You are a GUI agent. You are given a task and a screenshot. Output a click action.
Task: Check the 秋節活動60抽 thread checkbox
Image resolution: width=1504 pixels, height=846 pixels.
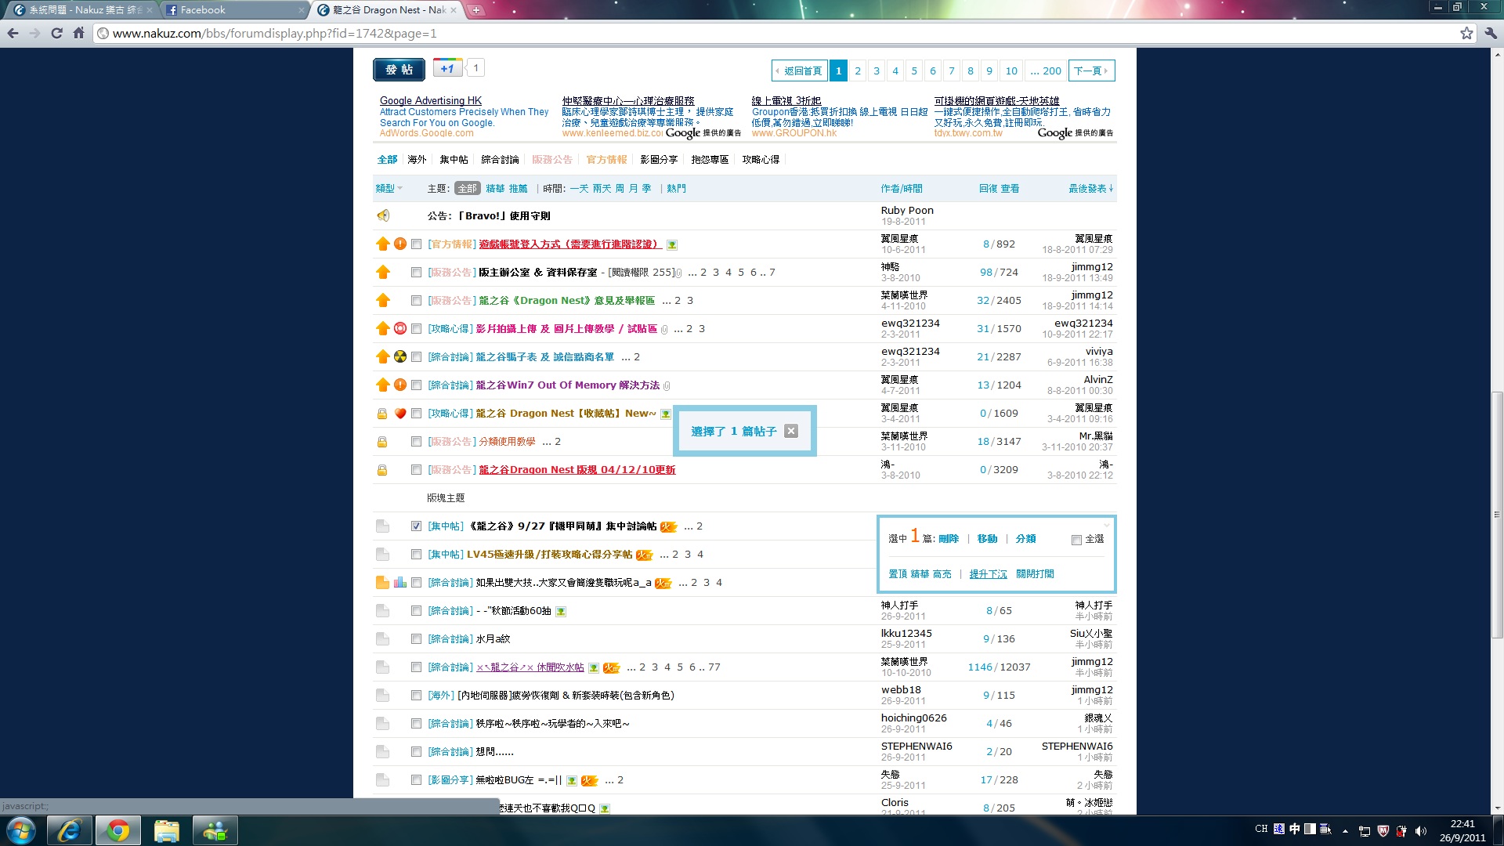(x=416, y=611)
